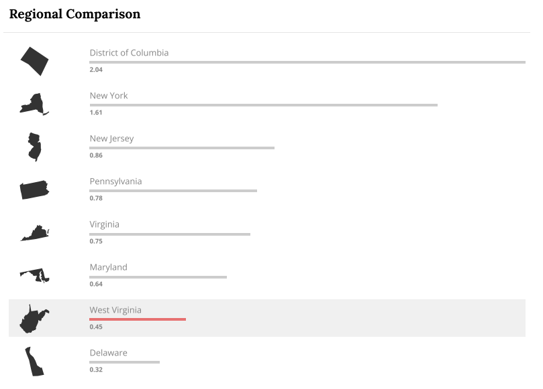Click the New York state silhouette icon
The height and width of the screenshot is (389, 543).
[34, 104]
